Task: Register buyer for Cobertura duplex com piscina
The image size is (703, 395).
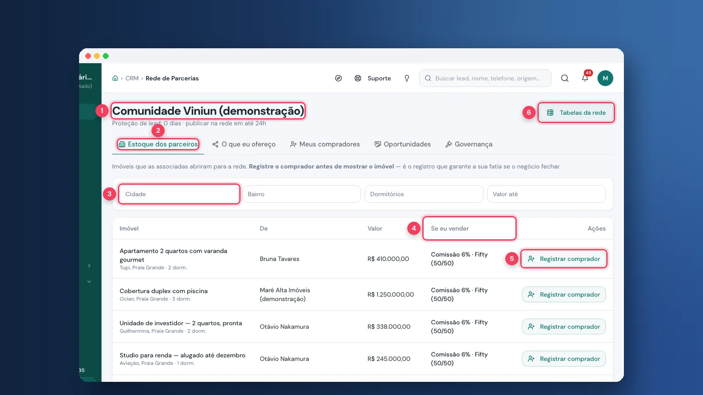Action: pyautogui.click(x=564, y=294)
